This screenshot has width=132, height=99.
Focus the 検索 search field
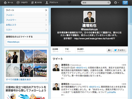(96, 3)
